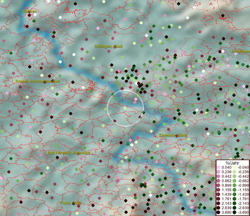Viewport: 250px width, 216px height.
Task: Click the Kassel, documenta-Stadt label
Action: [38, 81]
